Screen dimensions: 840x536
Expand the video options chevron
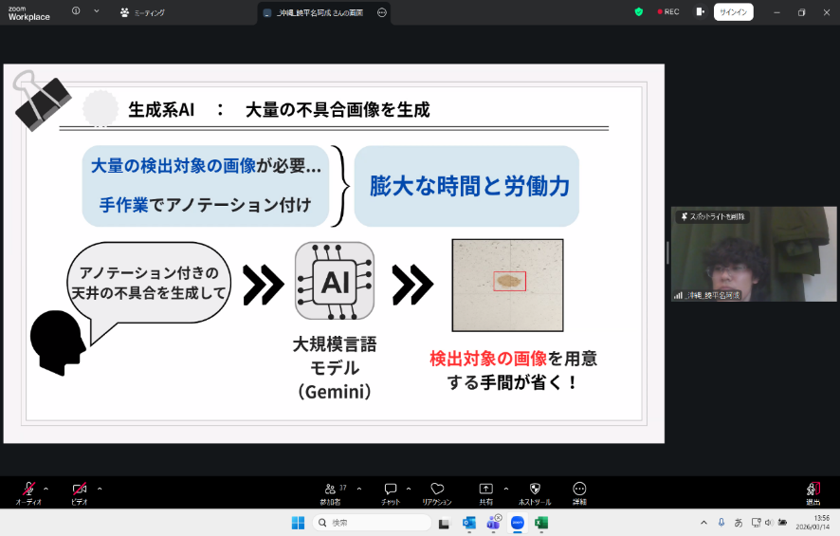(100, 489)
